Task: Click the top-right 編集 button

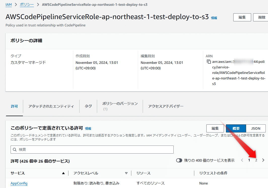Action: click(x=242, y=17)
